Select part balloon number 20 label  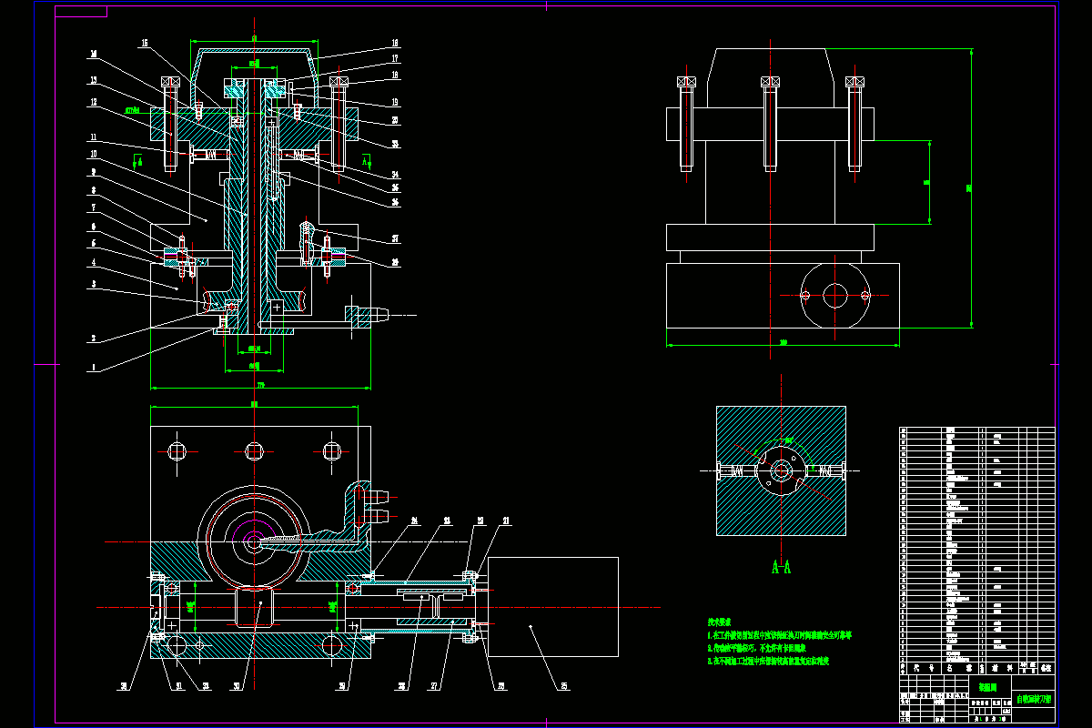click(x=395, y=120)
